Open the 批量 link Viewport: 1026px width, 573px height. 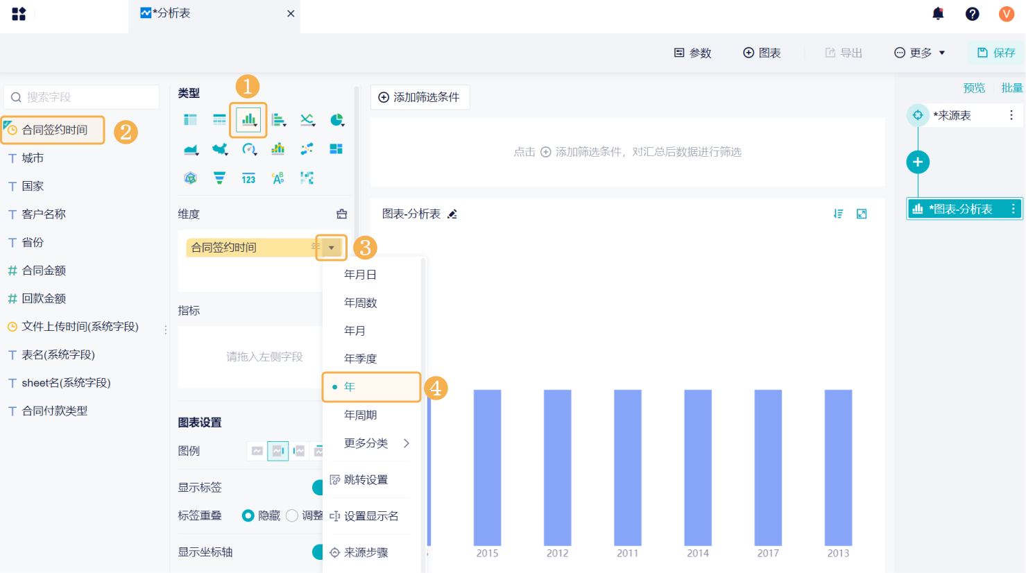coord(1012,88)
